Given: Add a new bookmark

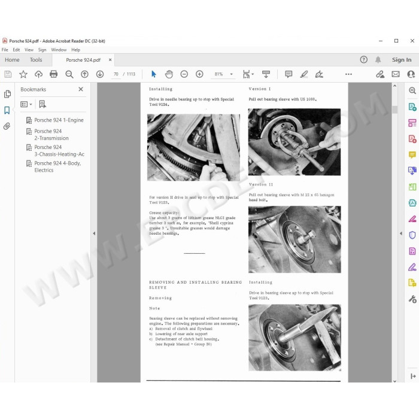Looking at the screenshot, I should [x=42, y=104].
